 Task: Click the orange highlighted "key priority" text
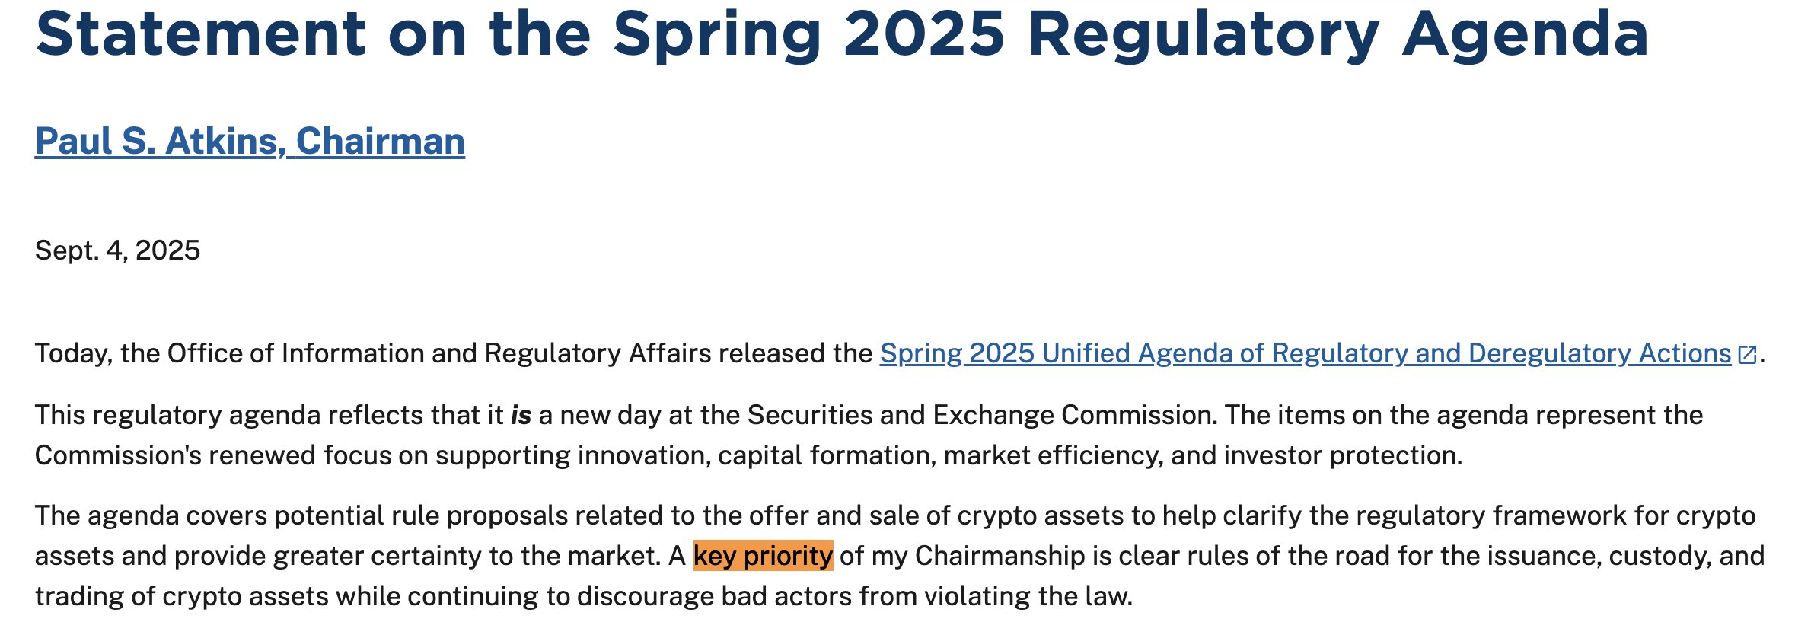(x=763, y=556)
